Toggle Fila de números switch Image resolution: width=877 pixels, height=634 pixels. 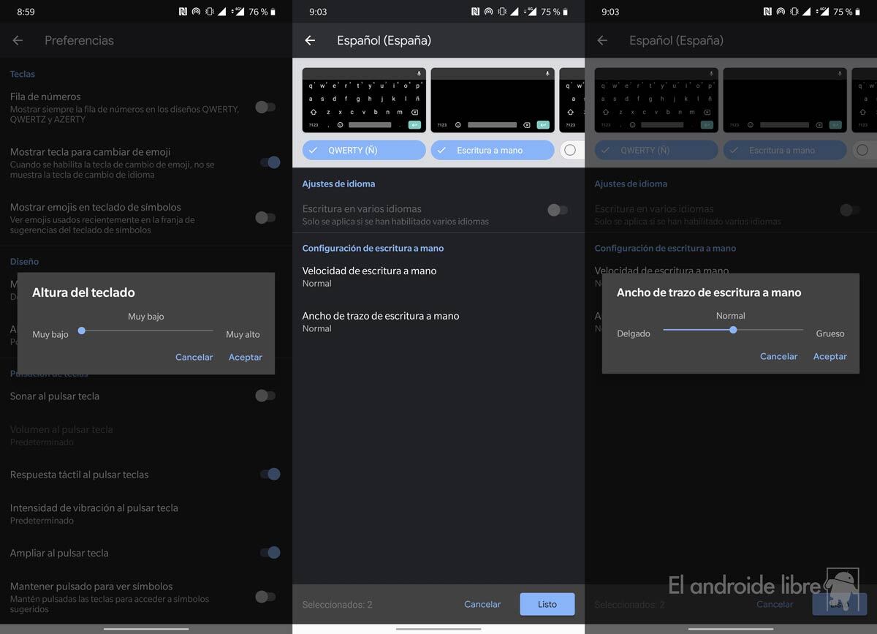point(265,107)
